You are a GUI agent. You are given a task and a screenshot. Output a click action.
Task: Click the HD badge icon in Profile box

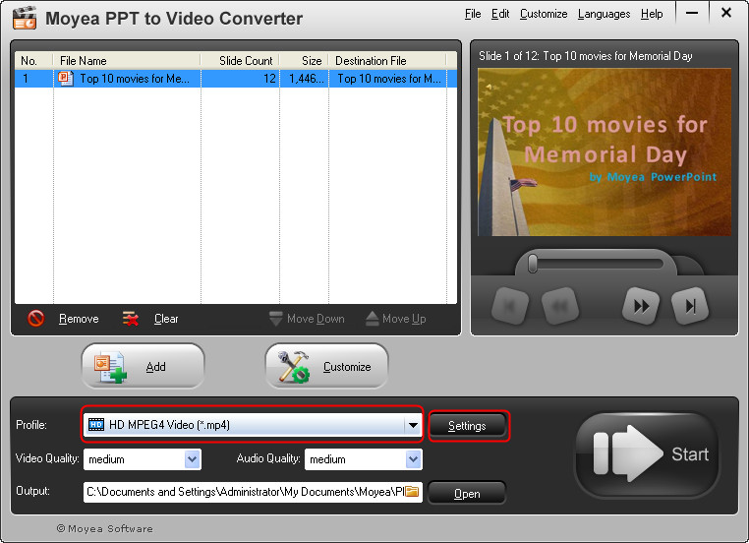[x=96, y=424]
